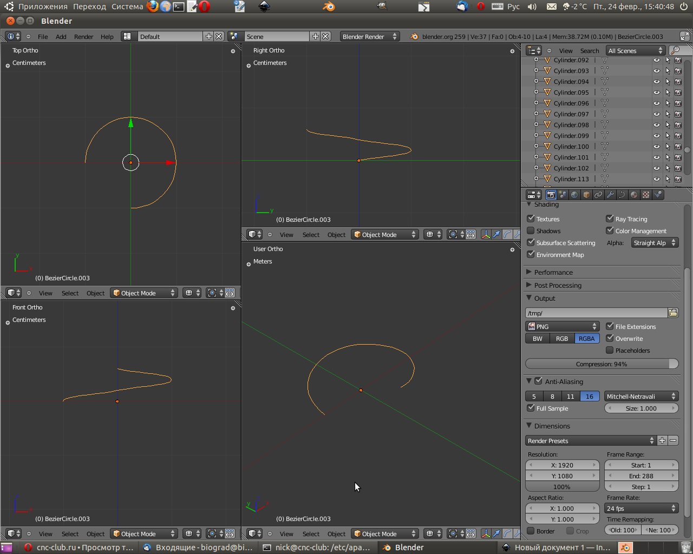Viewport: 693px width, 554px height.
Task: Click the /tmp/ output path field
Action: (596, 313)
